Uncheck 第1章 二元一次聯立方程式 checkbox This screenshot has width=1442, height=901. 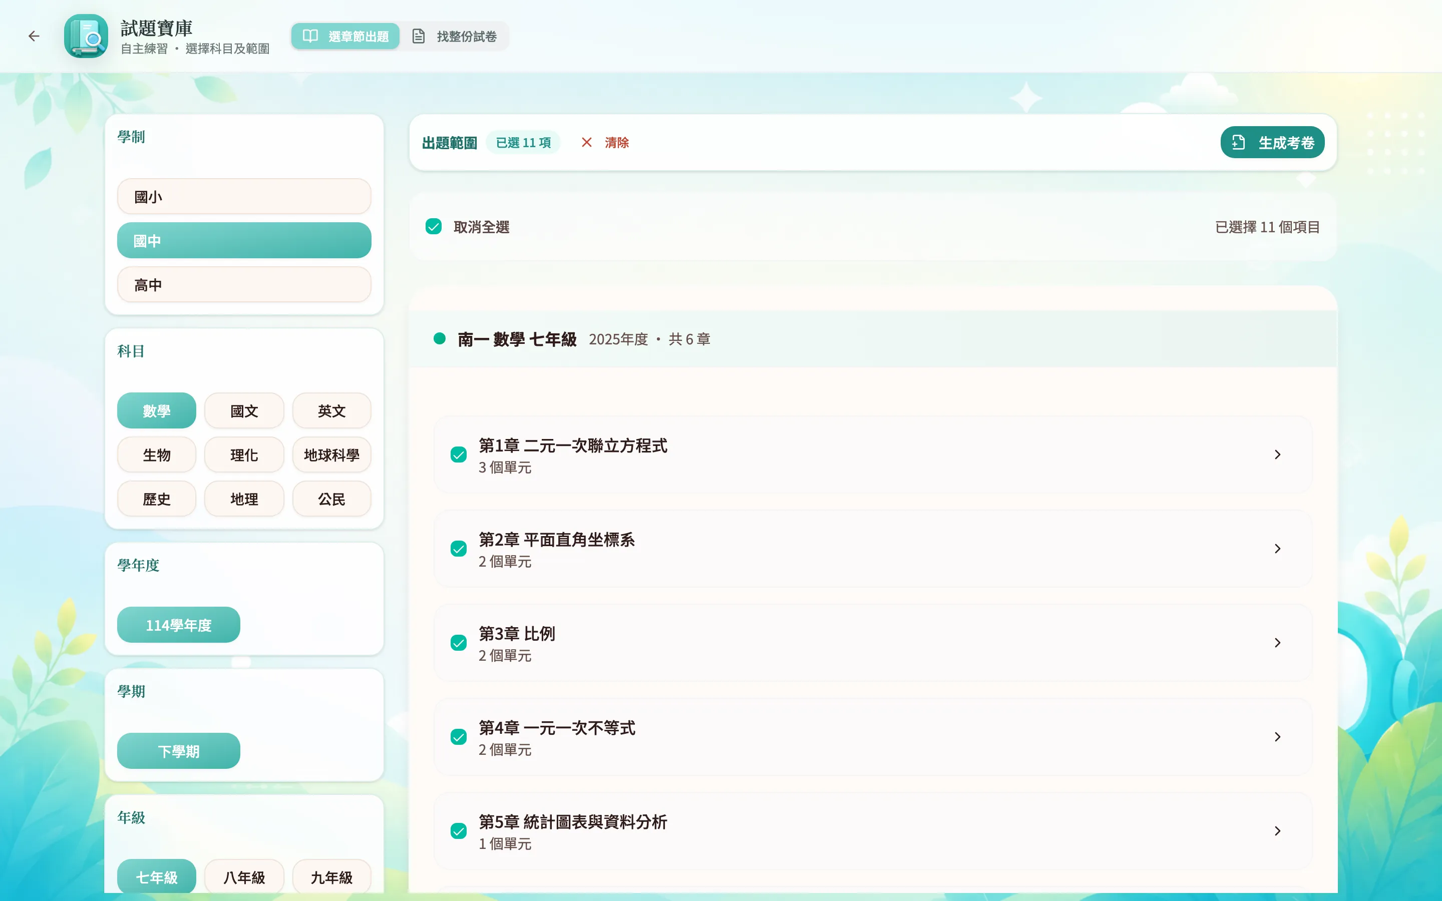[x=458, y=455]
